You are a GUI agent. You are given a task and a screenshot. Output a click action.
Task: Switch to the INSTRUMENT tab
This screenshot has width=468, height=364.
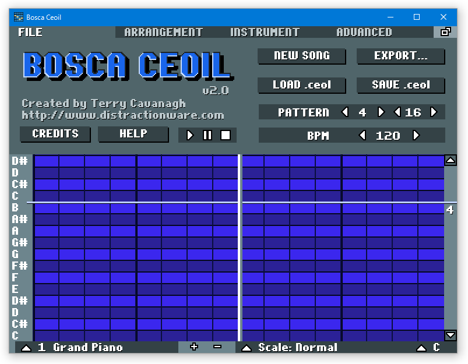[x=265, y=32]
